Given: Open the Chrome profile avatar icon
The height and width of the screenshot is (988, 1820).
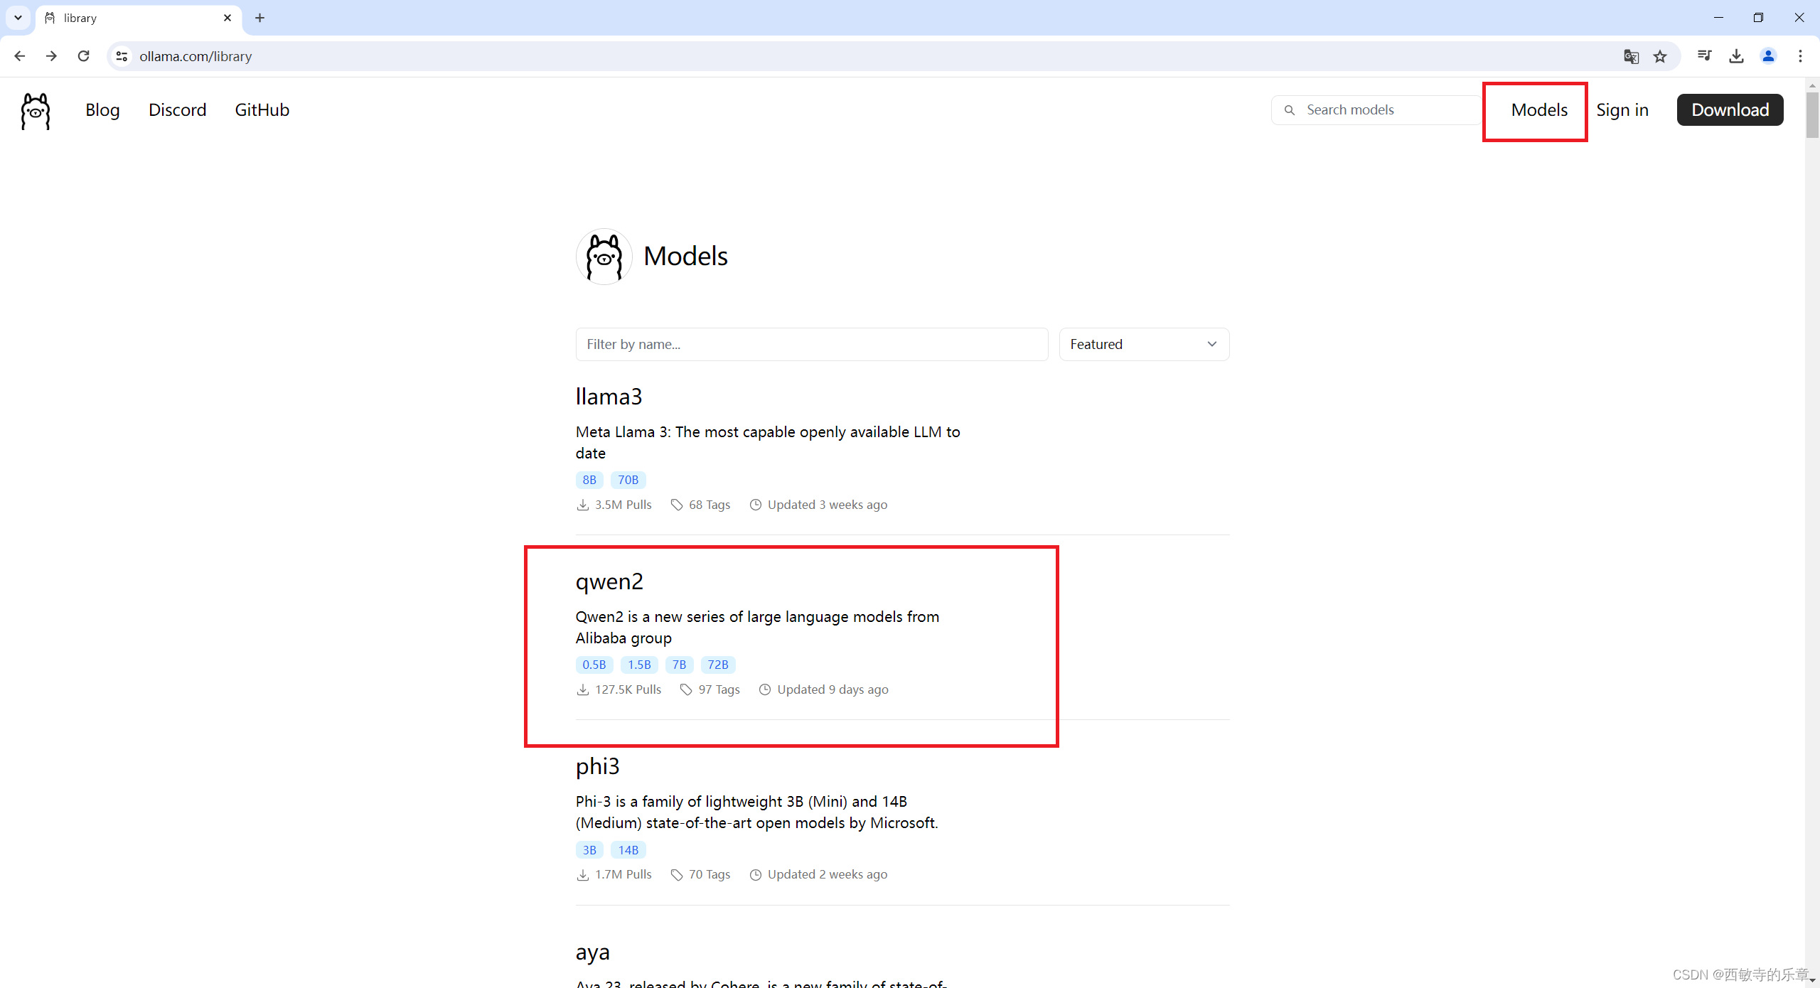Looking at the screenshot, I should (1768, 56).
